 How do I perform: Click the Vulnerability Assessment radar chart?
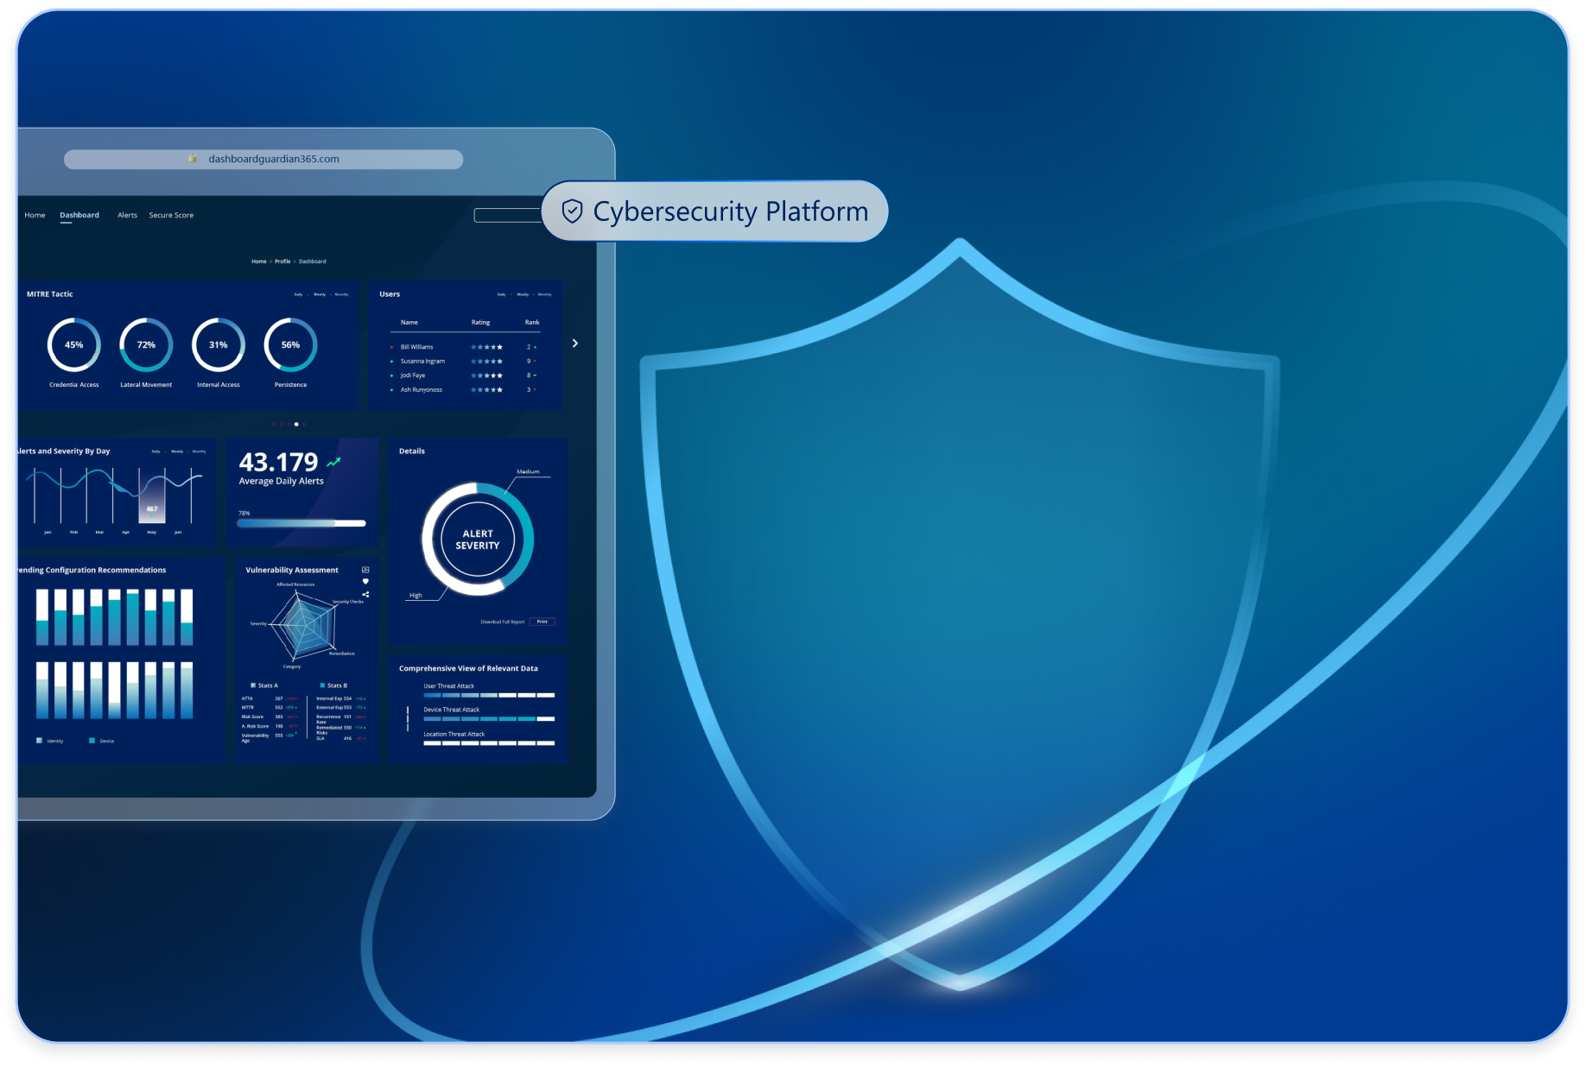point(302,626)
